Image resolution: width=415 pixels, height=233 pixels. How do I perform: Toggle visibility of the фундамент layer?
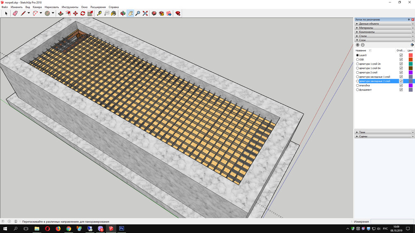point(401,90)
